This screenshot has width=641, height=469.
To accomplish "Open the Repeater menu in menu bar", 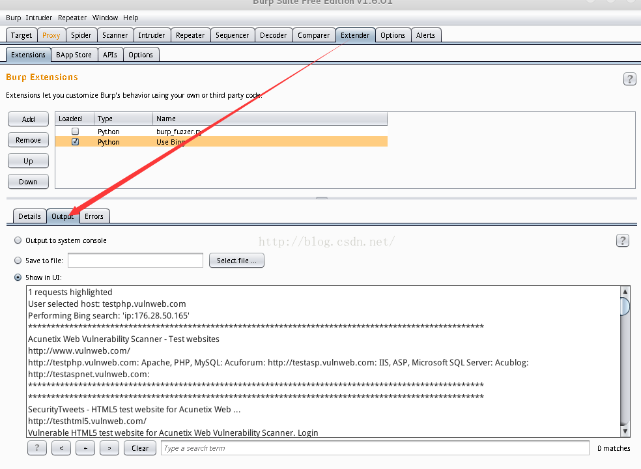I will [x=72, y=18].
